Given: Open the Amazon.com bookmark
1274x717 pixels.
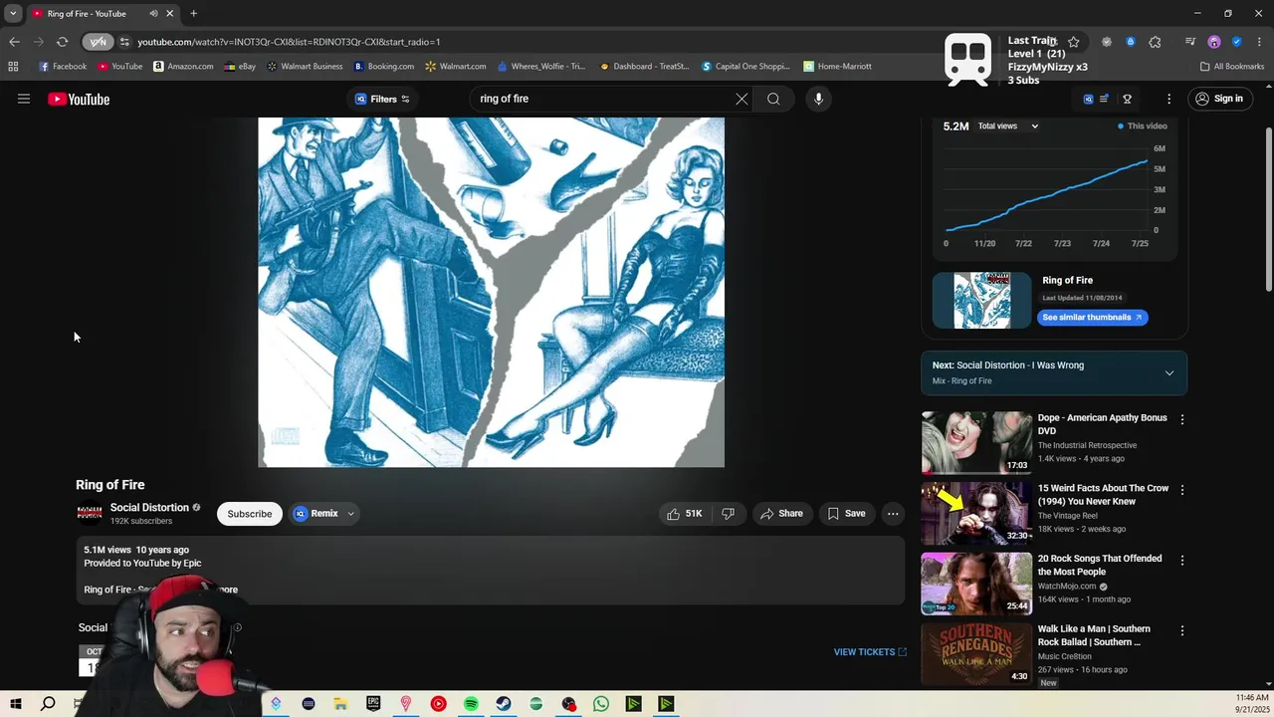Looking at the screenshot, I should coord(183,67).
